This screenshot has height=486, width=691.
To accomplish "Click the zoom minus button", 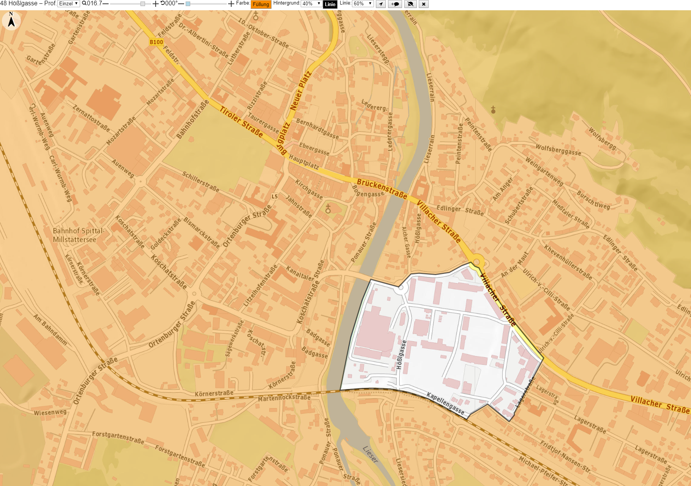I will pyautogui.click(x=106, y=4).
